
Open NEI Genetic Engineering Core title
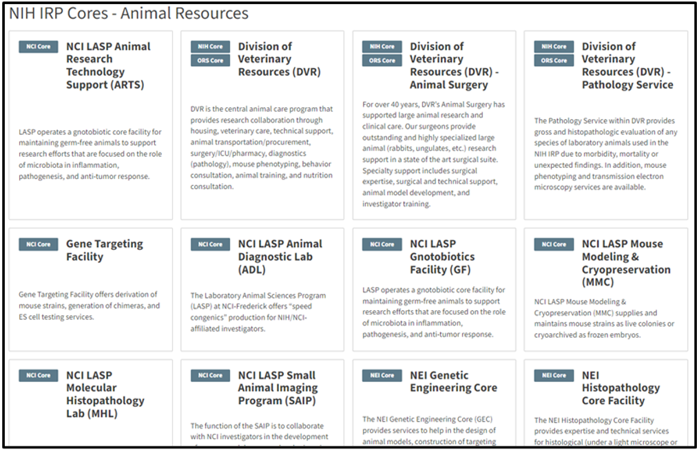click(x=453, y=381)
